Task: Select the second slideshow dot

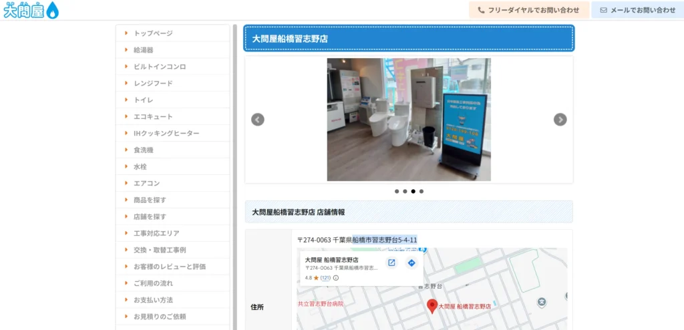Action: tap(405, 191)
